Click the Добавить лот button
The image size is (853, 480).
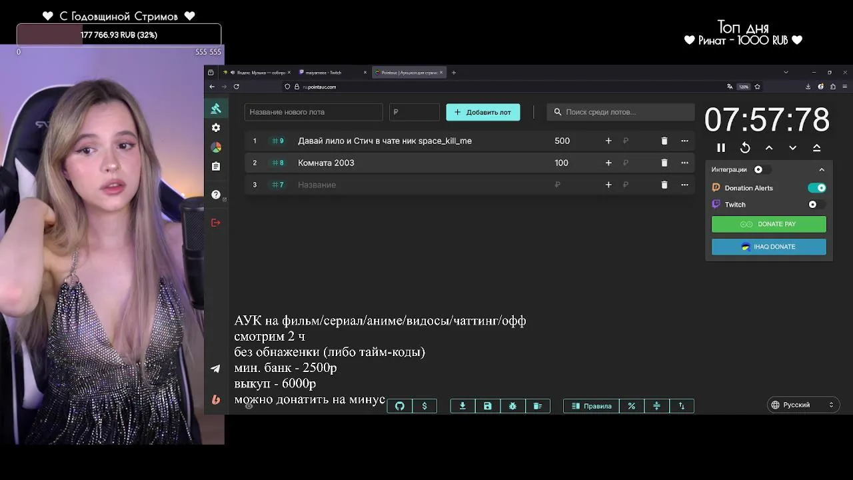click(x=483, y=112)
